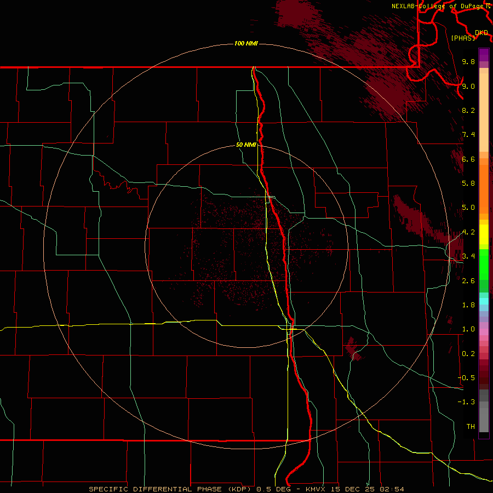Pick the purple segment atop the color bar
This screenshot has height=493, width=493.
click(x=484, y=55)
